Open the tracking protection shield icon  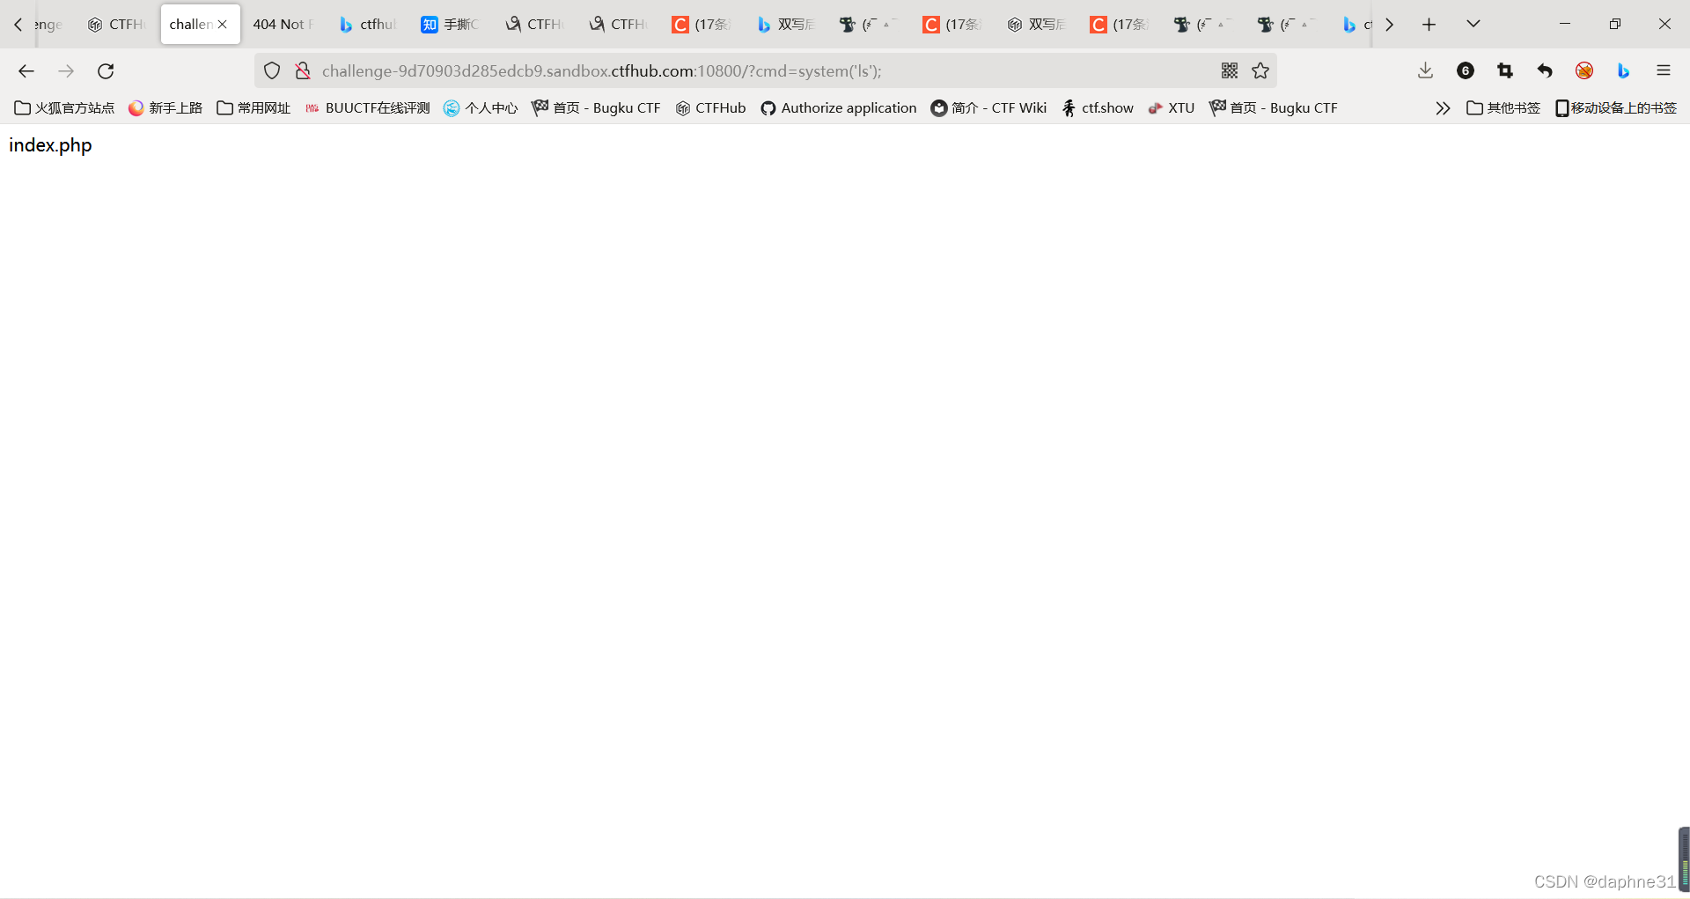[x=272, y=71]
